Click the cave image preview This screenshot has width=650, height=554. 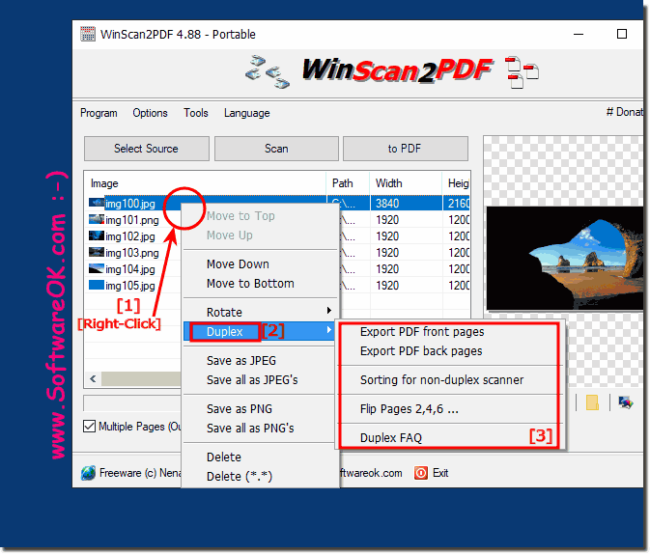pos(564,259)
